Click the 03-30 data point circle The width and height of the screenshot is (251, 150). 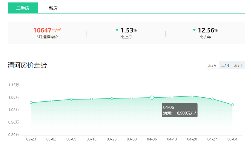[132, 98]
